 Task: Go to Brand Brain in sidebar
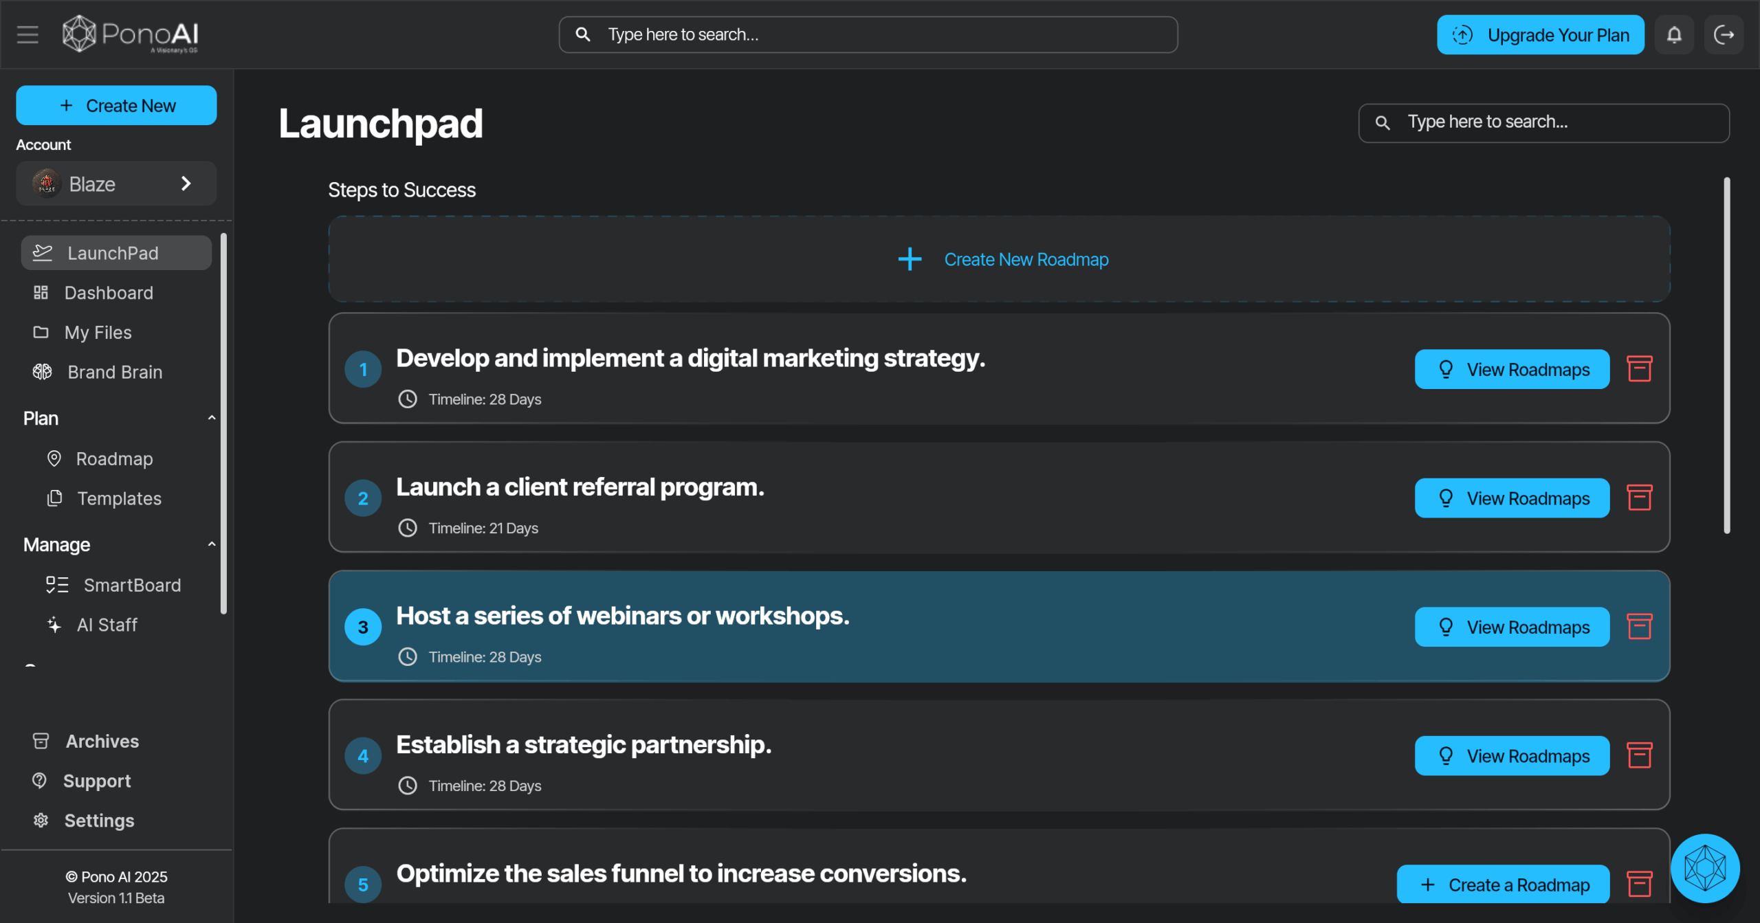(x=115, y=372)
